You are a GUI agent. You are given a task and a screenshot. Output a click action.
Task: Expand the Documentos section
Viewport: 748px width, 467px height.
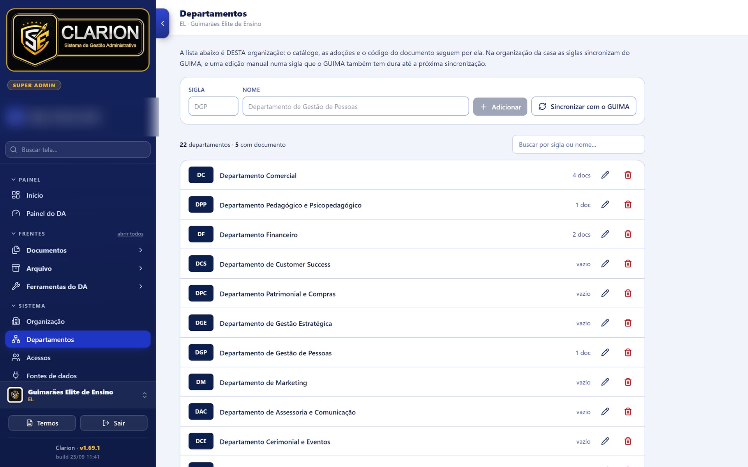pos(78,250)
